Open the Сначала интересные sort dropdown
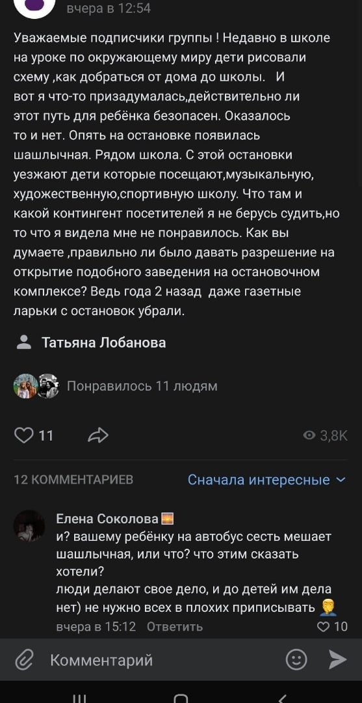The width and height of the screenshot is (362, 703). tap(266, 480)
